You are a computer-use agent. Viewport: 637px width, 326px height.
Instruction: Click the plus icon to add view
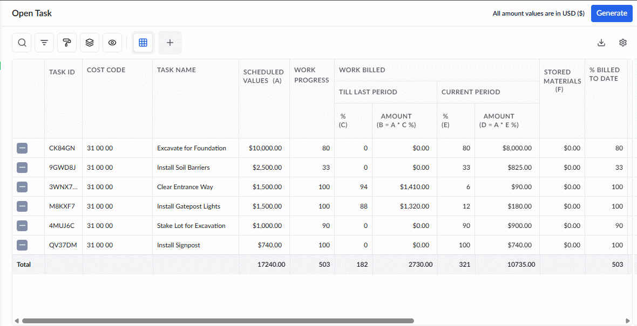tap(170, 43)
